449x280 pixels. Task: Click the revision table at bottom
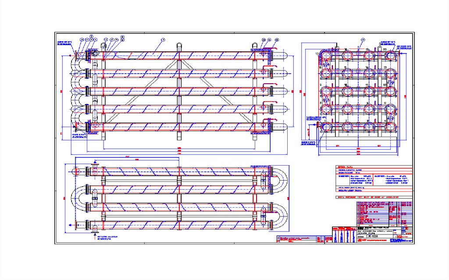pos(298,239)
